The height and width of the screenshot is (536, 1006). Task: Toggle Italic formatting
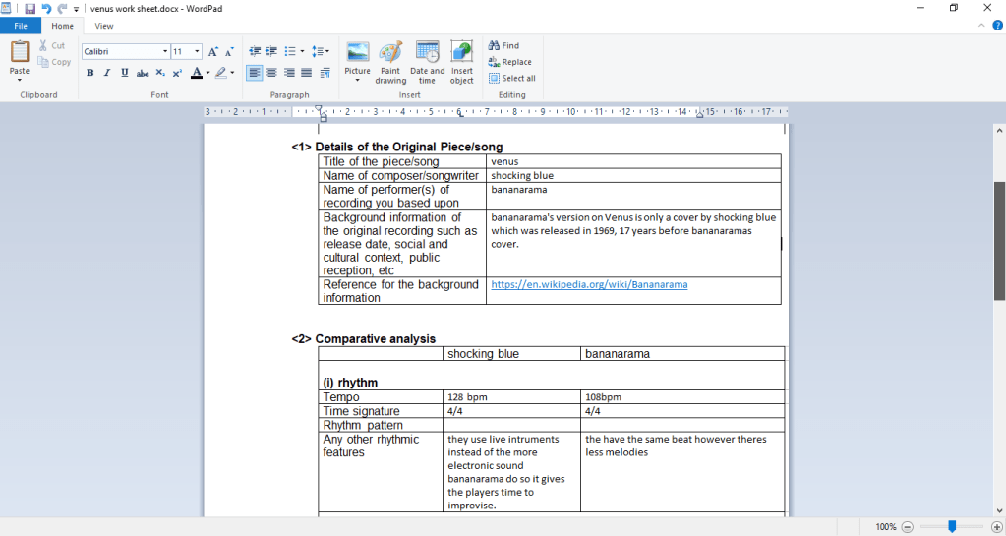107,73
